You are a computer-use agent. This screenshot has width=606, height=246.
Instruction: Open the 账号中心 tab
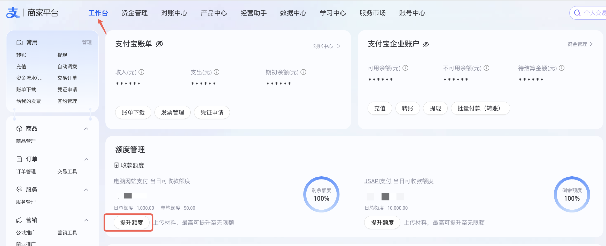click(412, 13)
